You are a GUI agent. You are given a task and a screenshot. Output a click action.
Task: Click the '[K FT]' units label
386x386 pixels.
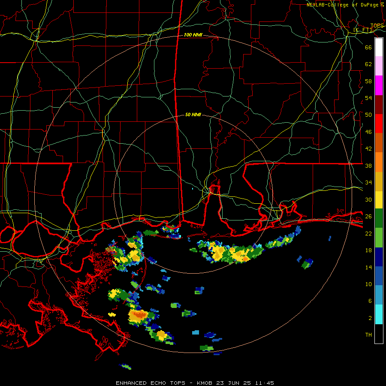click(x=363, y=30)
